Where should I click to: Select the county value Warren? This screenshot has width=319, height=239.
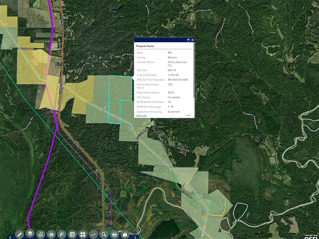click(x=172, y=57)
